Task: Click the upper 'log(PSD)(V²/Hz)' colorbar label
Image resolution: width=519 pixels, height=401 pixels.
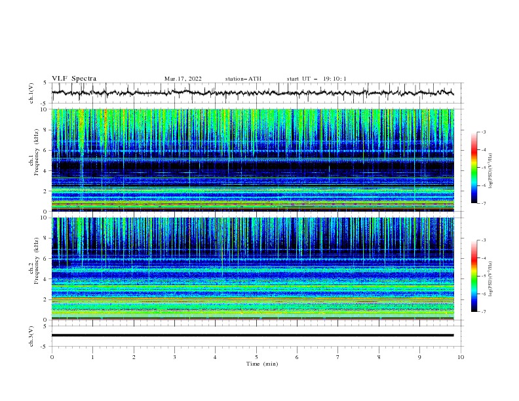Action: click(x=491, y=171)
